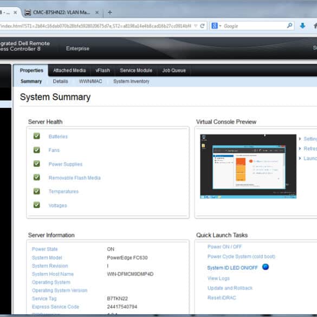
Task: Click the magnifier search icon
Action: click(289, 25)
